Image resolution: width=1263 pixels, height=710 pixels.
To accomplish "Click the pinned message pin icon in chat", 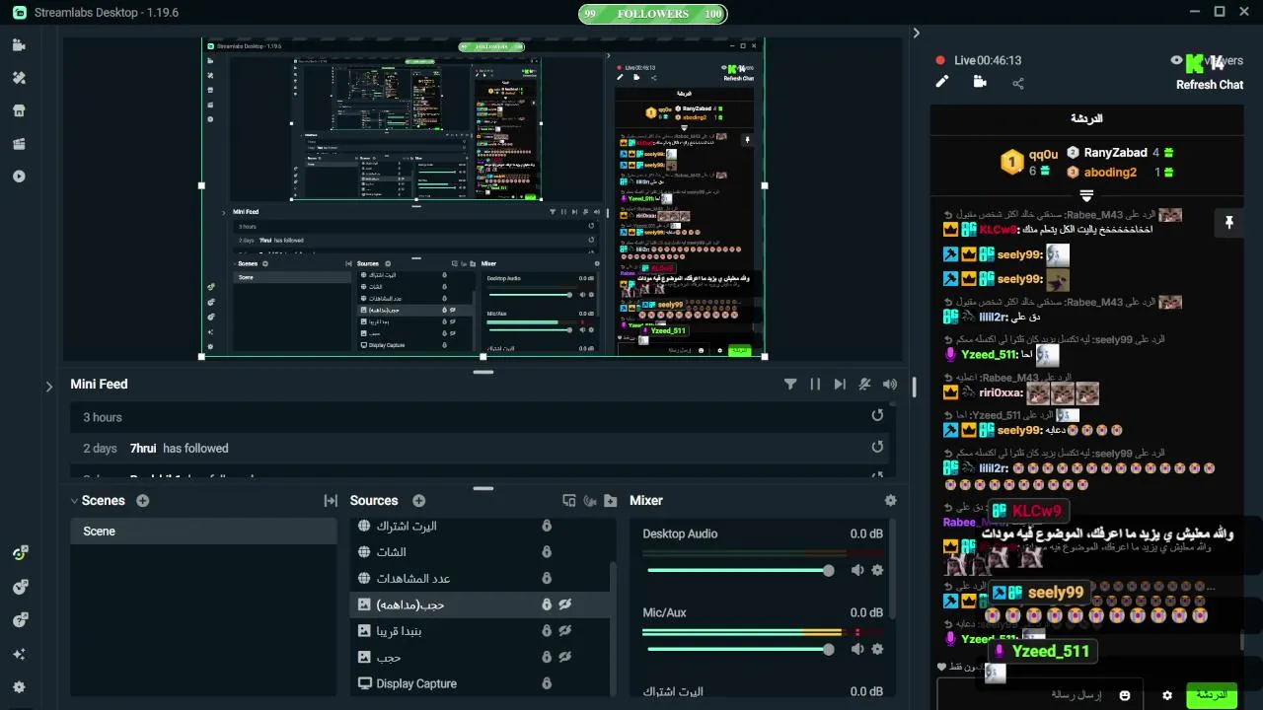I will click(x=1228, y=224).
